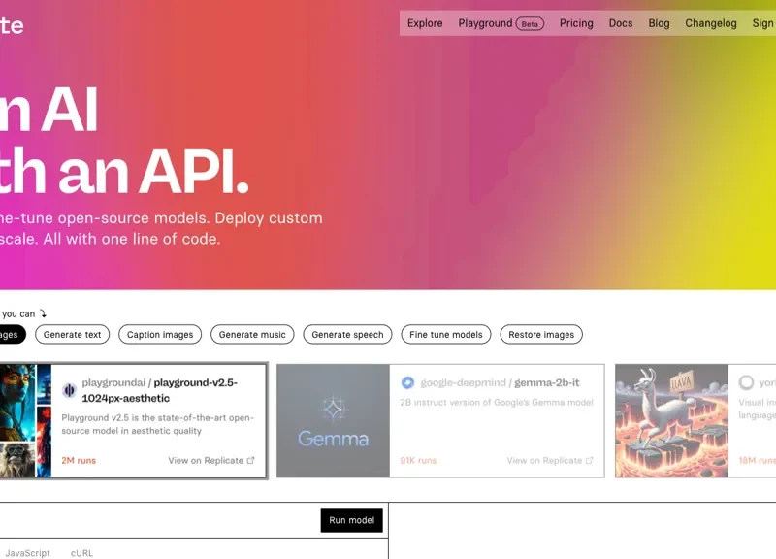Open the llama lava artwork thumbnail
The height and width of the screenshot is (559, 776).
click(x=671, y=421)
